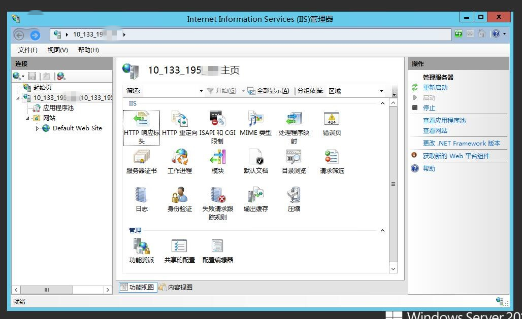Viewport: 522px width, 319px height.
Task: Collapse the IIS section group
Action: click(382, 103)
